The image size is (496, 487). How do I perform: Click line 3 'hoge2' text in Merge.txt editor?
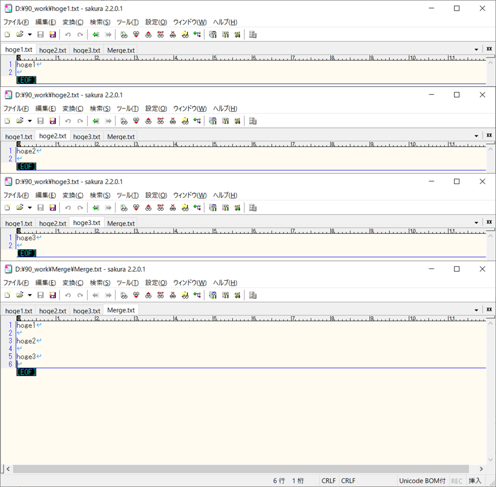point(26,341)
